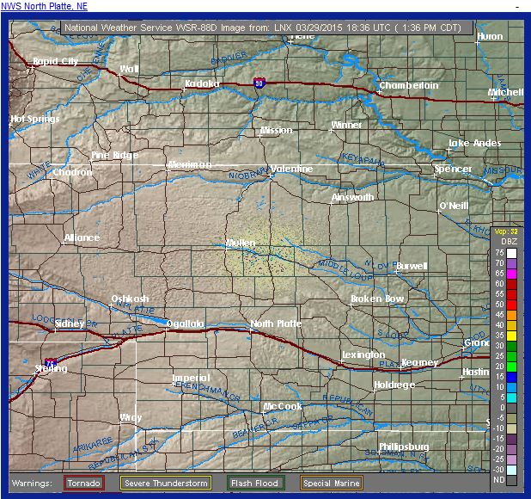The image size is (531, 499).
Task: Click the Wray city label
Action: [x=131, y=417]
